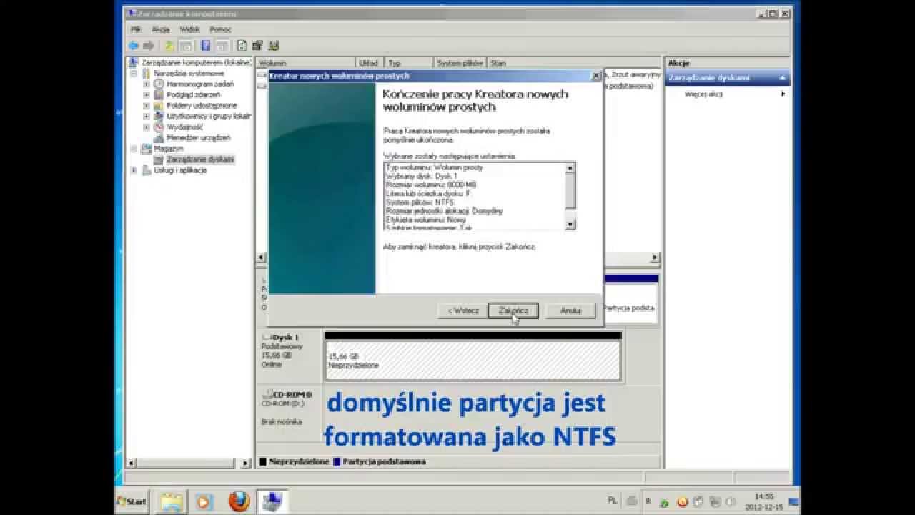Click the Układ column header

point(369,63)
